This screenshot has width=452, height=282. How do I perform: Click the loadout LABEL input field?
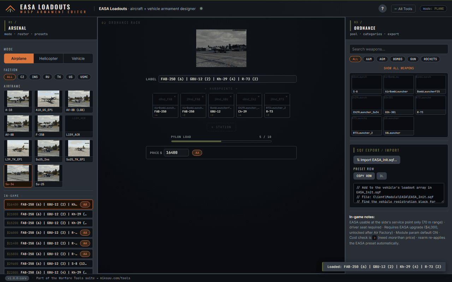(x=227, y=79)
